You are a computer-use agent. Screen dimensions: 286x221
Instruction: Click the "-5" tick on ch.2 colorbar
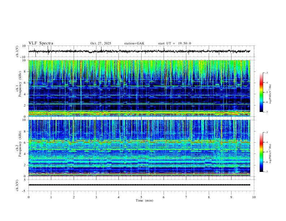[266, 152]
